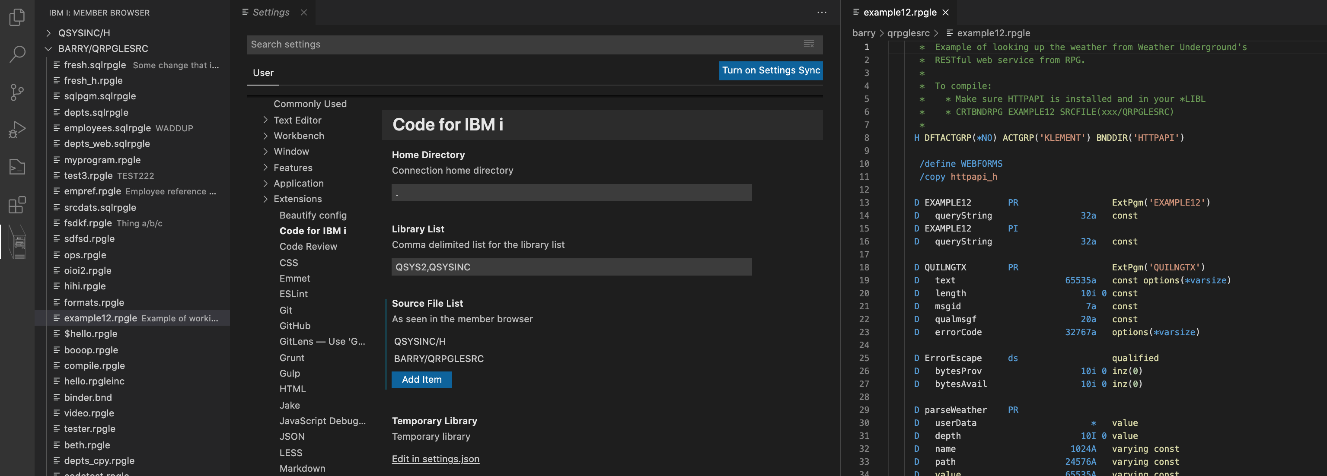
Task: Click the clear search settings filter icon
Action: click(809, 44)
